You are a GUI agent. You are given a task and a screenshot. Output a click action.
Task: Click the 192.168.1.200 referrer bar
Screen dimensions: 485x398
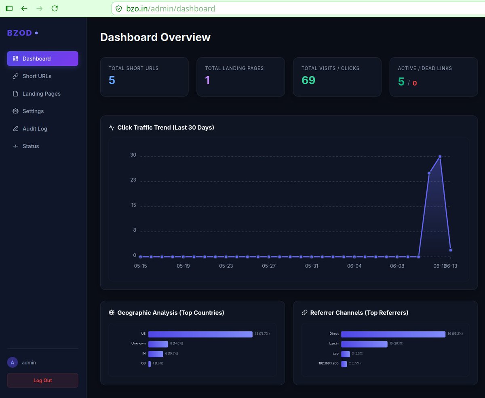344,364
